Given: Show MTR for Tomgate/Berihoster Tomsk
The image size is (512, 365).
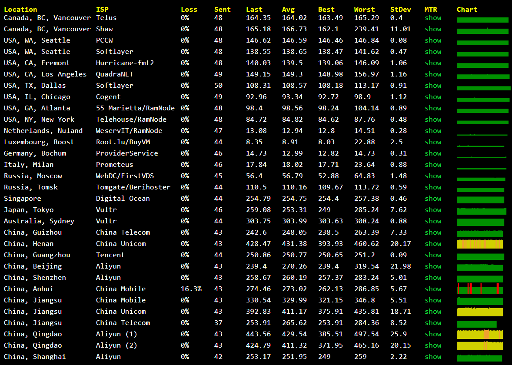Looking at the screenshot, I should 433,187.
